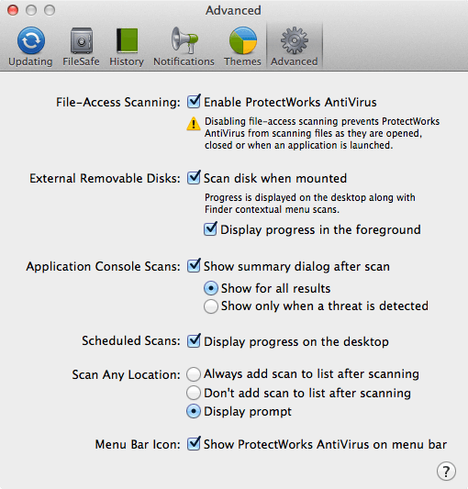
Task: Select Show only when a threat is detected
Action: tap(211, 306)
